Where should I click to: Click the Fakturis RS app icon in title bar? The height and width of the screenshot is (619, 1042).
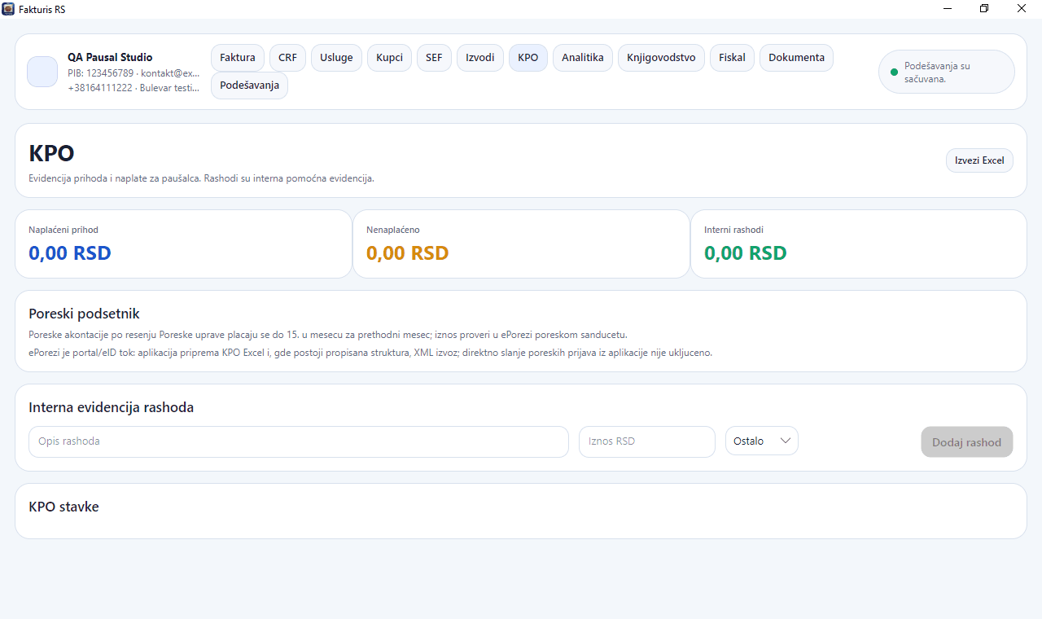[x=8, y=9]
